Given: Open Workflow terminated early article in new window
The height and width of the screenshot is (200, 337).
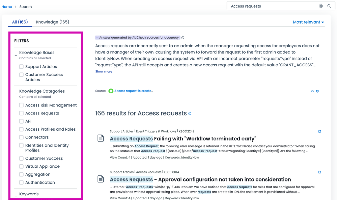Looking at the screenshot, I should click(x=319, y=131).
